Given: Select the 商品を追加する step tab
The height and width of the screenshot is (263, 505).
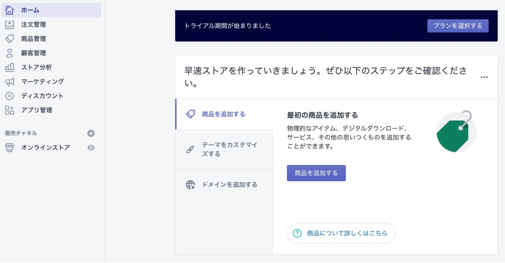Looking at the screenshot, I should [223, 114].
